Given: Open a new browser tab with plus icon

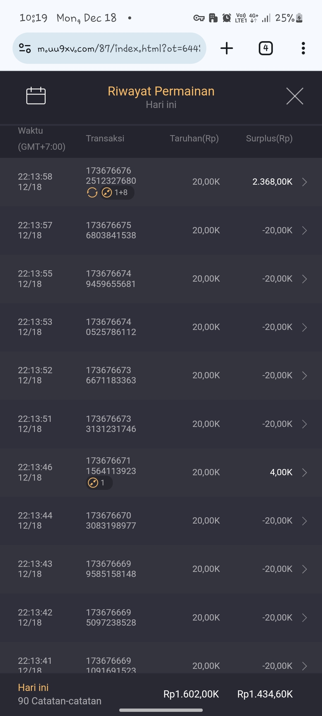Looking at the screenshot, I should (227, 48).
